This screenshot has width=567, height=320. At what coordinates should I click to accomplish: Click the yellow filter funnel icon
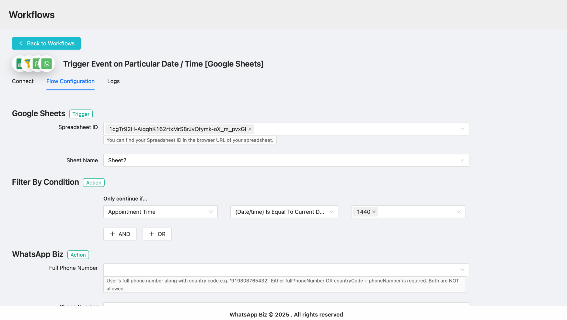tap(28, 63)
